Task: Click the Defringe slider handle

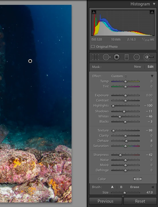Action: click(x=125, y=170)
